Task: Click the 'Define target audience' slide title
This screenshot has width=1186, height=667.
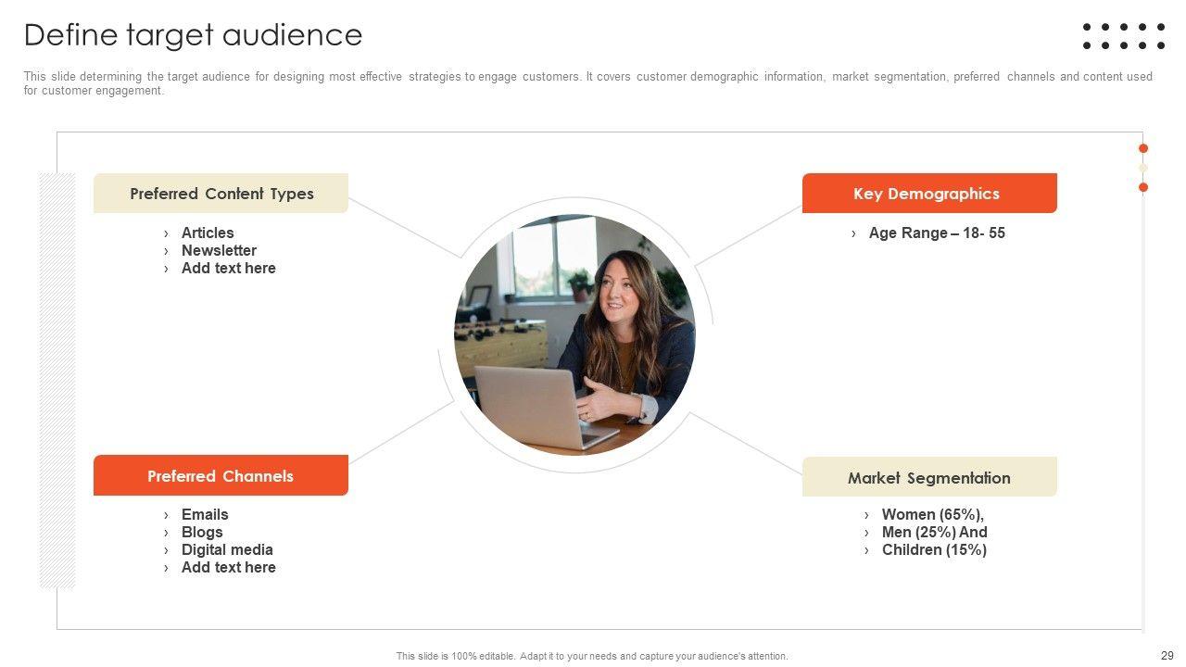Action: [x=193, y=35]
